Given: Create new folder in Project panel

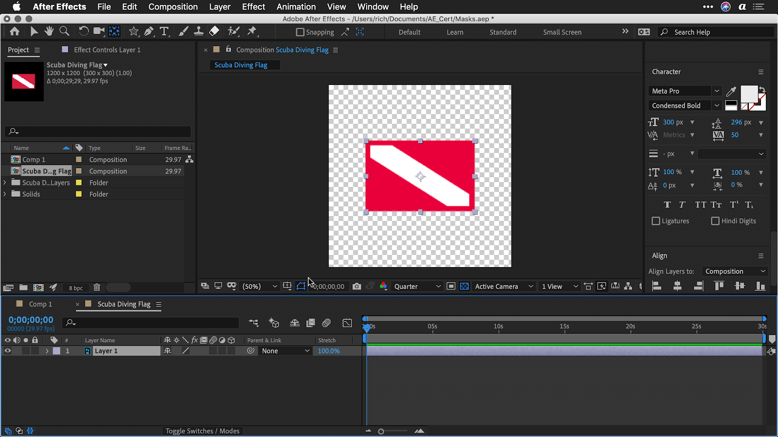Looking at the screenshot, I should pos(23,287).
